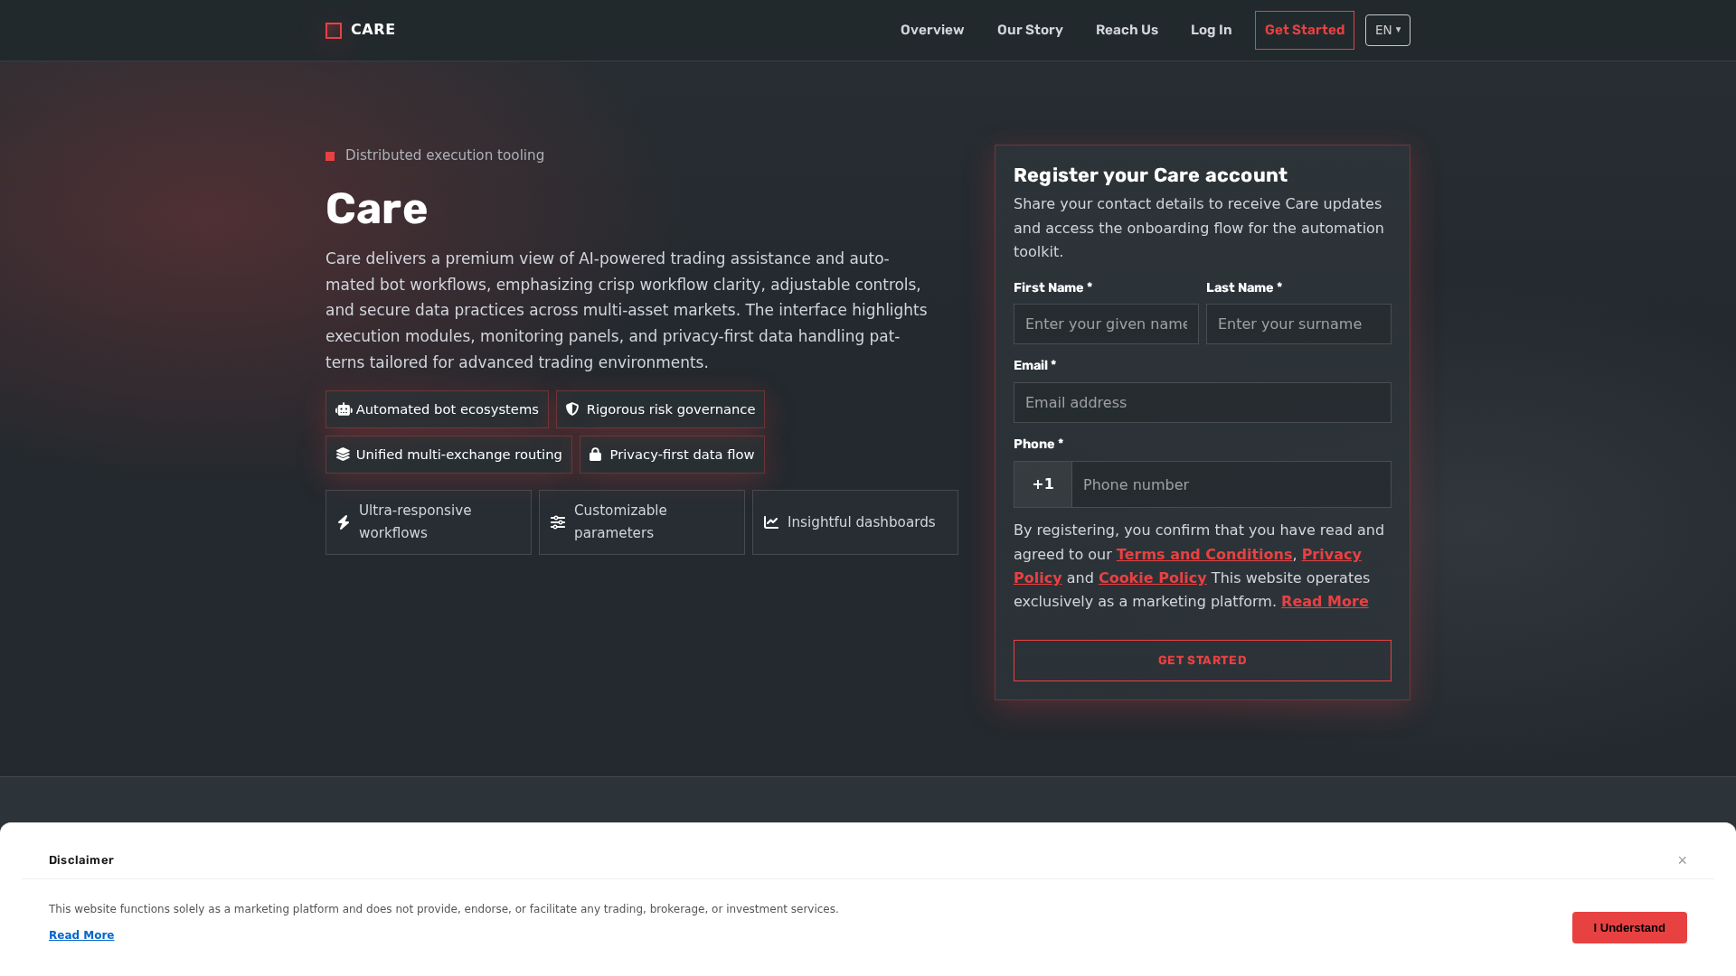
Task: Click Read More in the registration form
Action: click(x=1325, y=601)
